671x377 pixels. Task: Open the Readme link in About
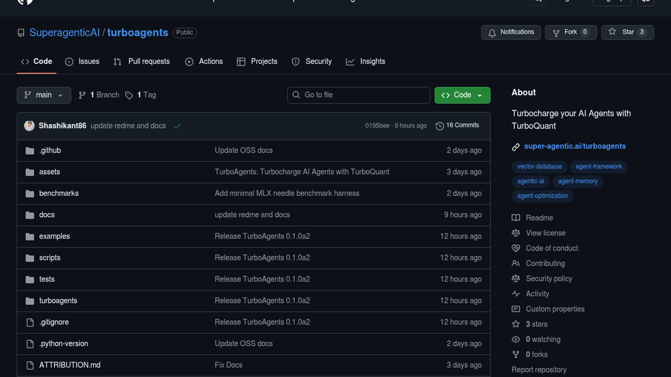(539, 218)
